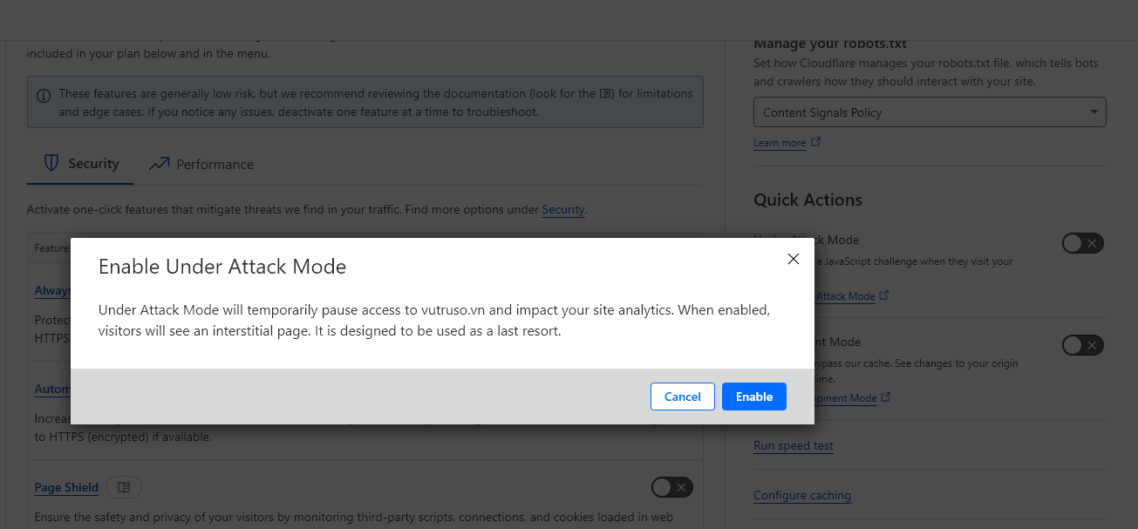Viewport: 1138px width, 529px height.
Task: Click the info icon in the blue banner
Action: pyautogui.click(x=44, y=94)
